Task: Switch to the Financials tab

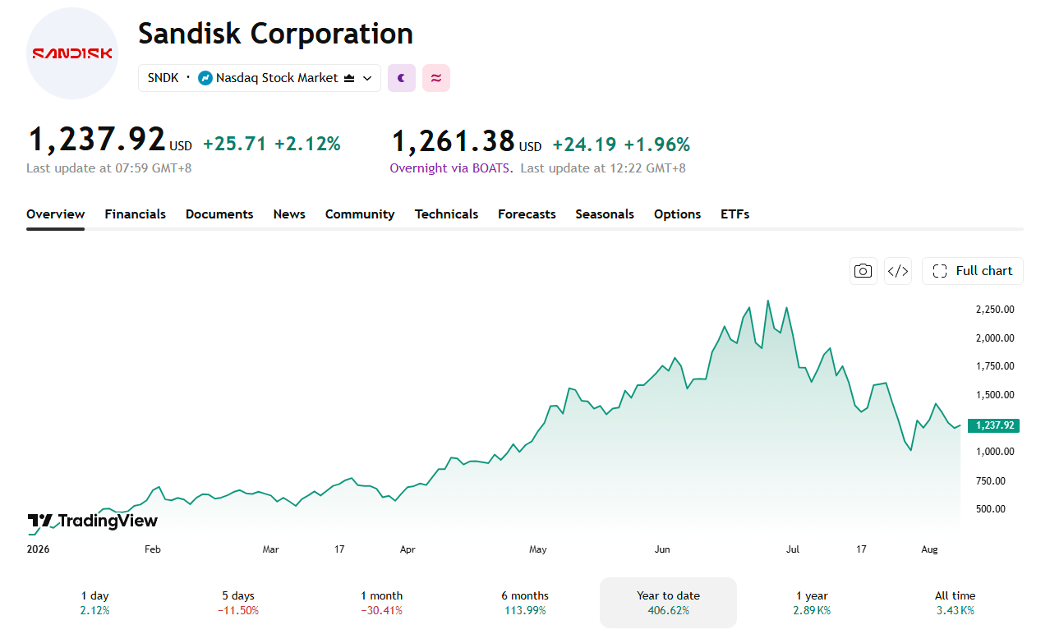Action: tap(135, 214)
